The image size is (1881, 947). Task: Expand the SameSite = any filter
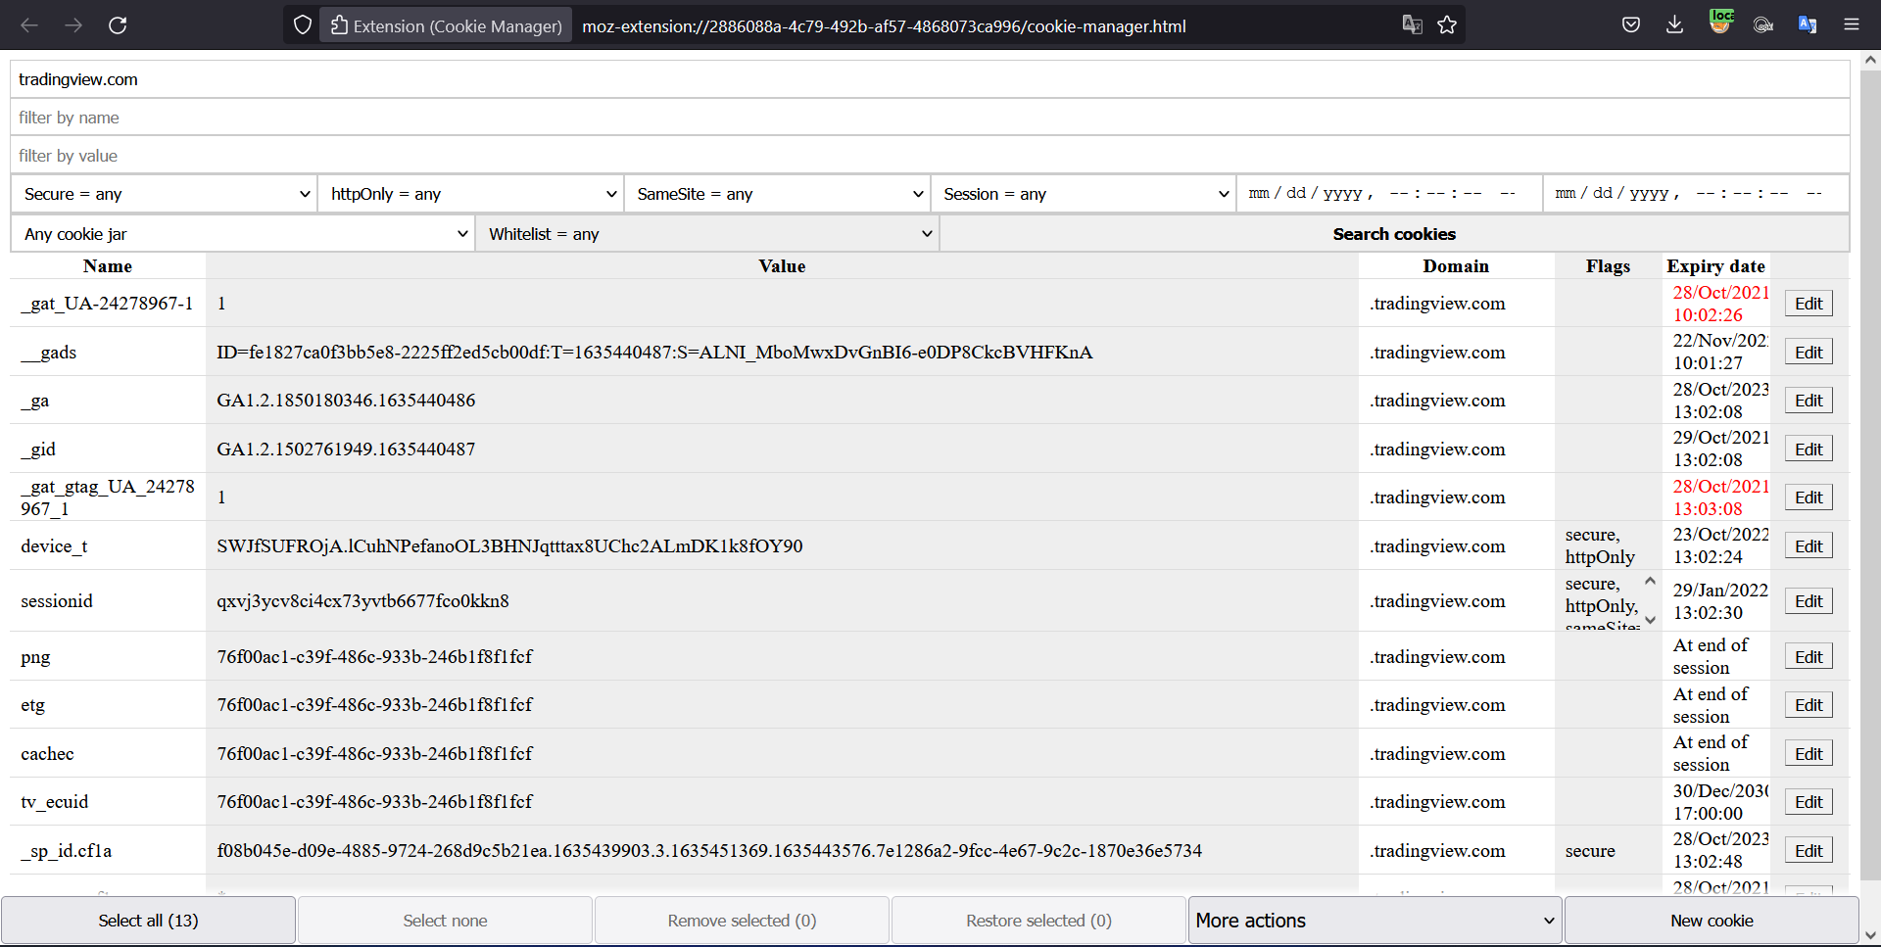777,194
